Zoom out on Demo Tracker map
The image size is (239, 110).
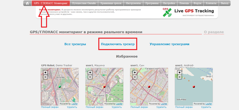pyautogui.click(x=45, y=77)
